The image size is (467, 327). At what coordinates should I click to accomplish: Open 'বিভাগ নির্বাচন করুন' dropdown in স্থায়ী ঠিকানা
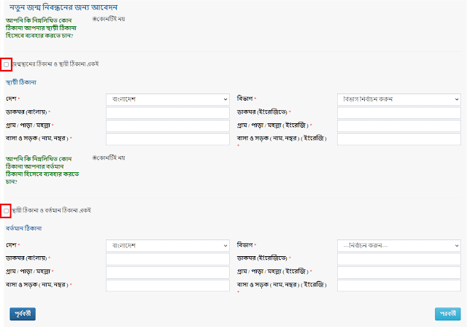coord(399,99)
